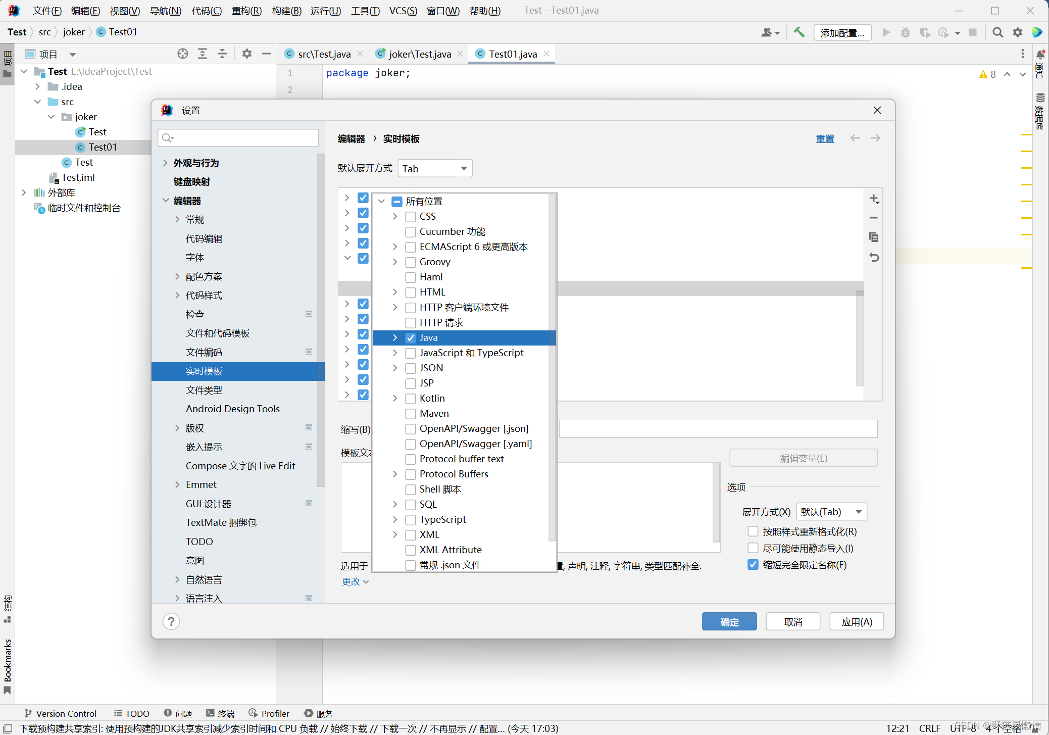Click the 重置 reset link
1049x735 pixels.
coord(825,138)
